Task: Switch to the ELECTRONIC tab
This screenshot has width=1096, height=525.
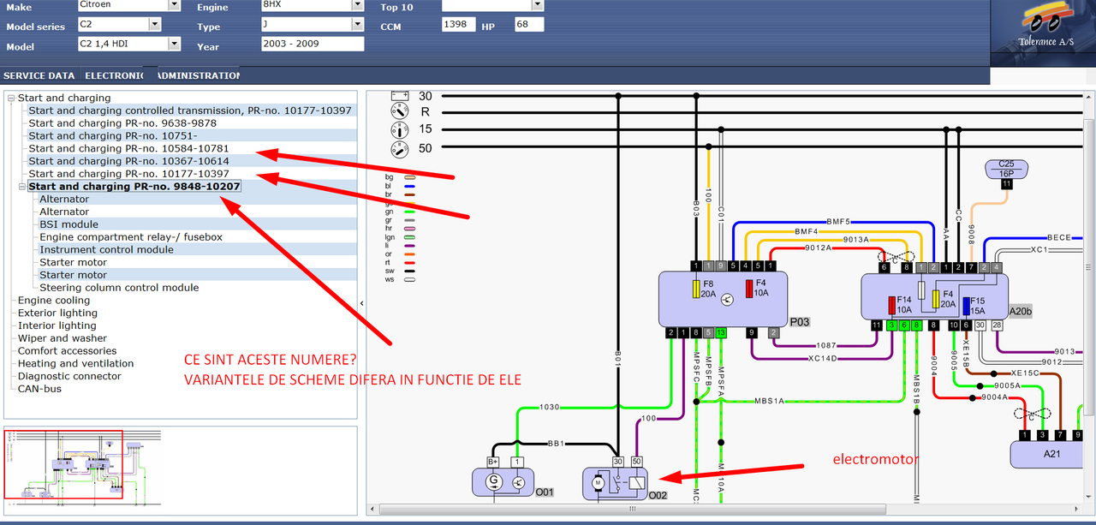Action: [114, 76]
